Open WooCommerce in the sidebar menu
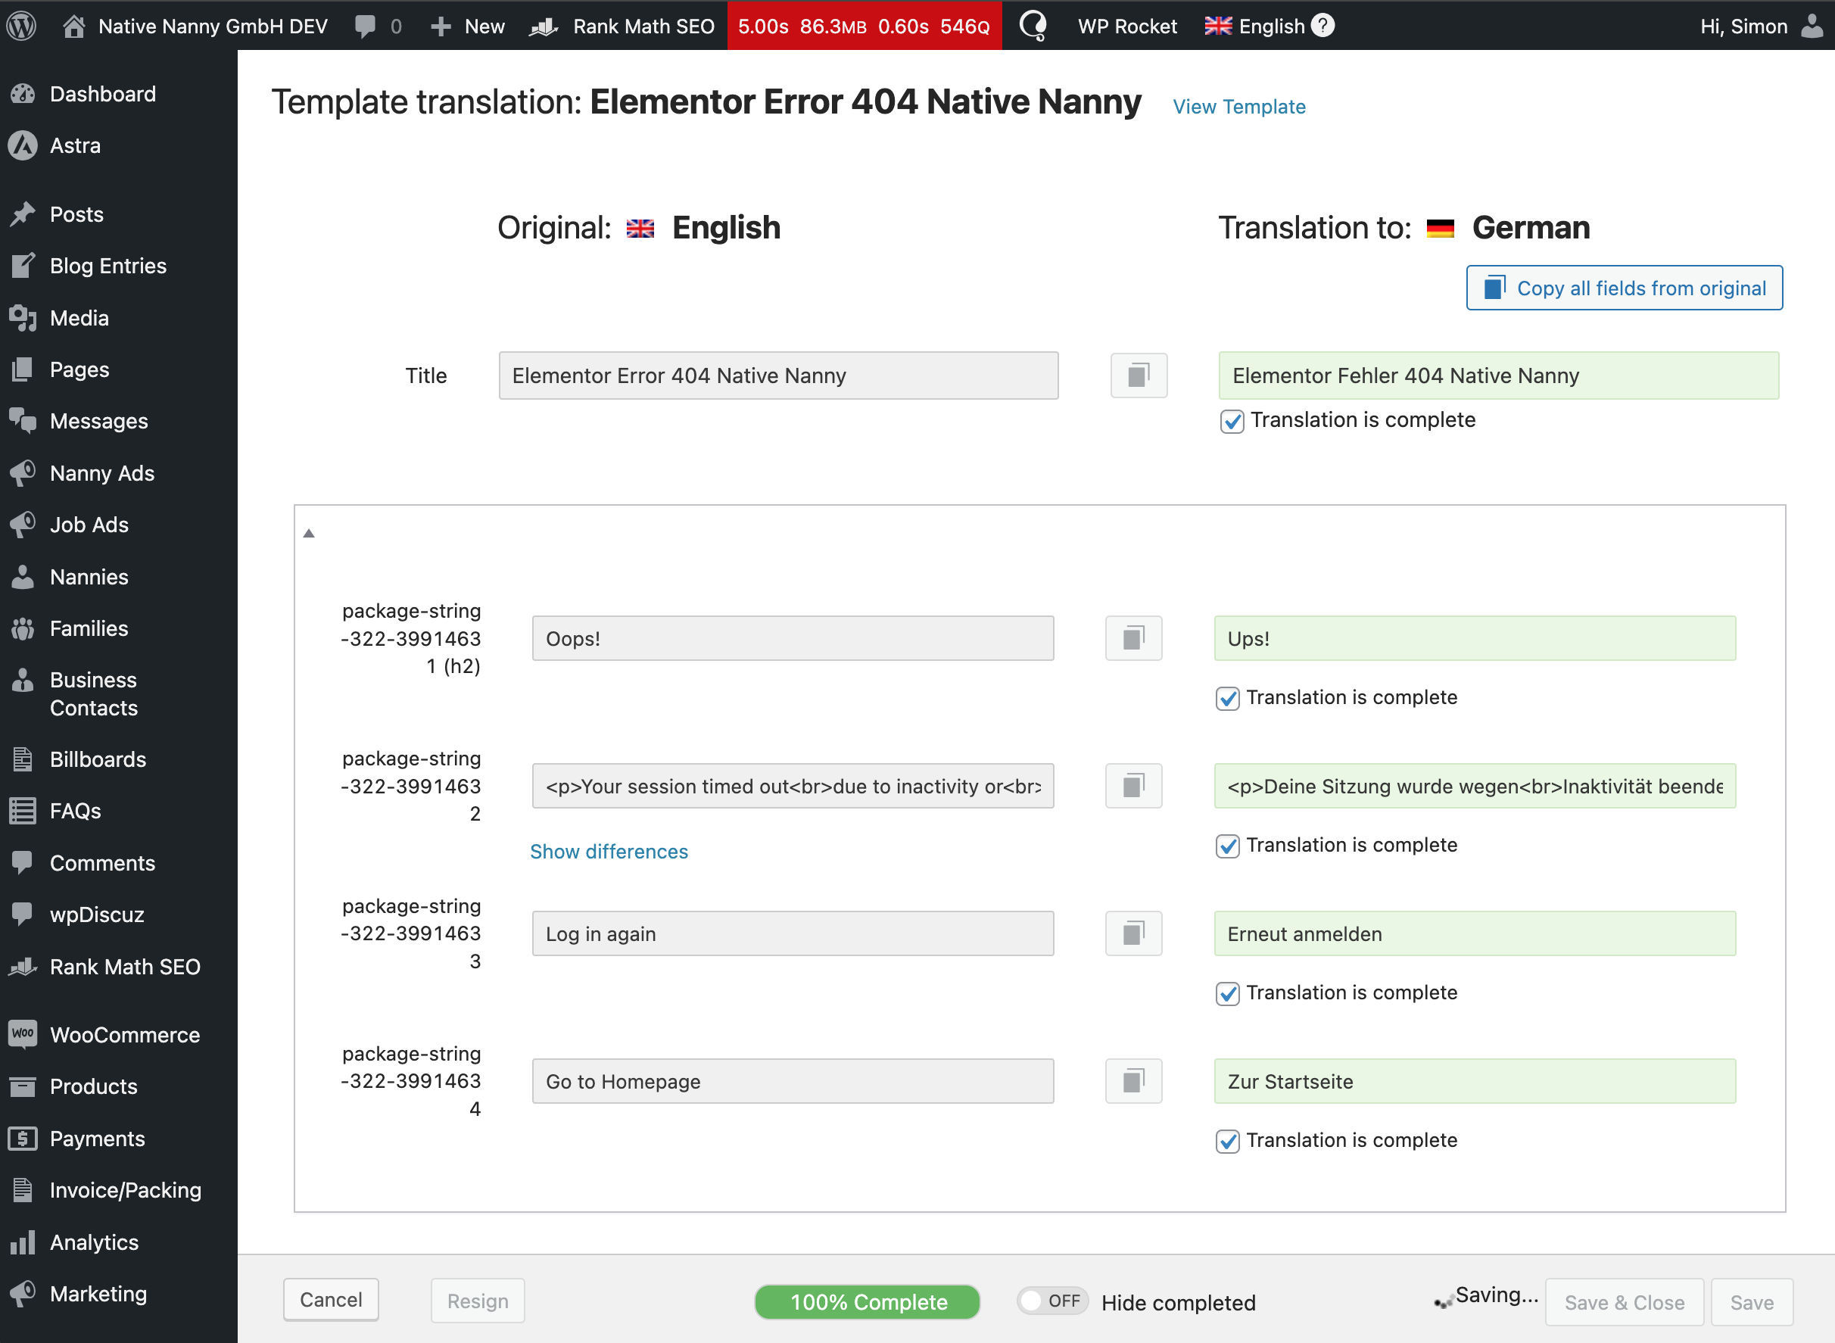Viewport: 1835px width, 1343px height. (x=124, y=1034)
